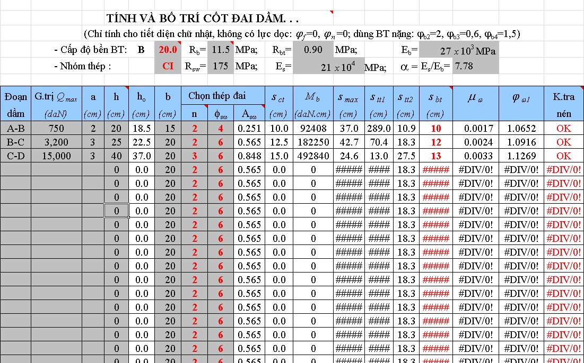Select the Rbt value 0.90
The image size is (584, 363).
coord(313,50)
